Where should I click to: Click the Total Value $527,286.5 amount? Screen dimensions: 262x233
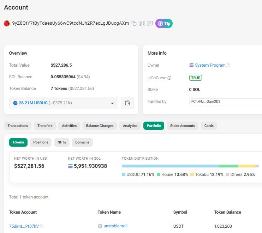tap(61, 65)
